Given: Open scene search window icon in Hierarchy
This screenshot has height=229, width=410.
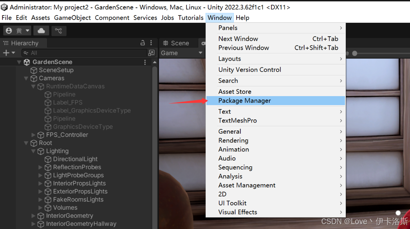Looking at the screenshot, I should click(x=151, y=53).
